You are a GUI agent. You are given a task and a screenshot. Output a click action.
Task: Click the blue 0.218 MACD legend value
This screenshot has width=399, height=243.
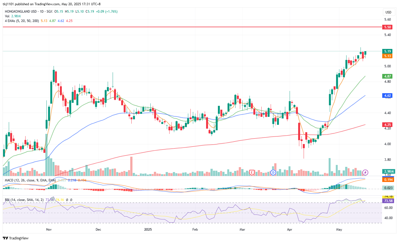pos(72,180)
